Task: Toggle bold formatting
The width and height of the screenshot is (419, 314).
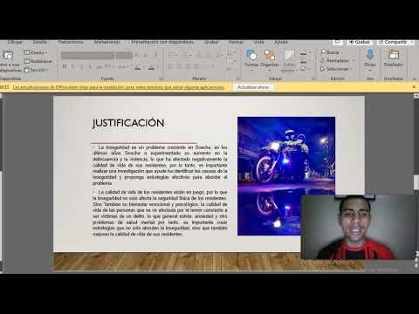Action: (65, 67)
